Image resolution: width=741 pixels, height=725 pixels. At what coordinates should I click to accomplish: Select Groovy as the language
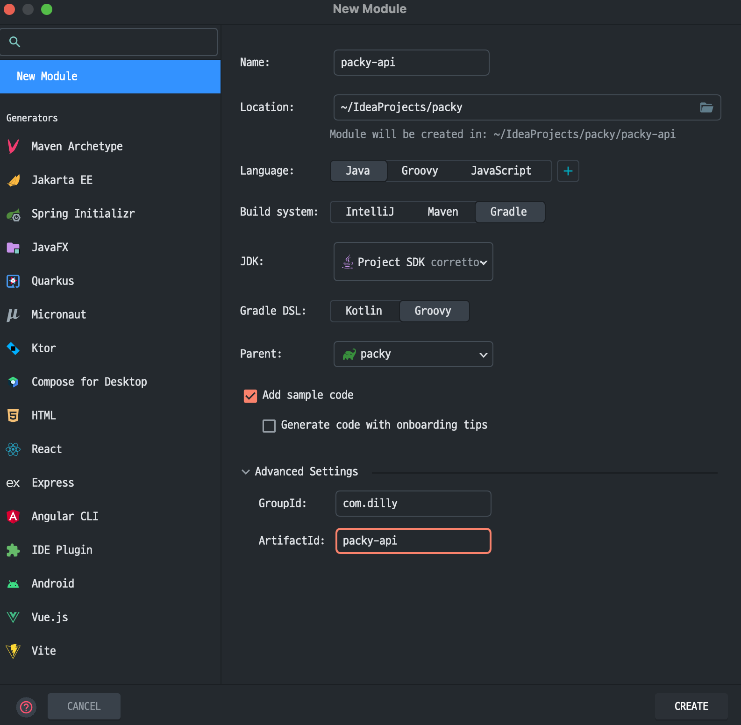[x=420, y=171]
